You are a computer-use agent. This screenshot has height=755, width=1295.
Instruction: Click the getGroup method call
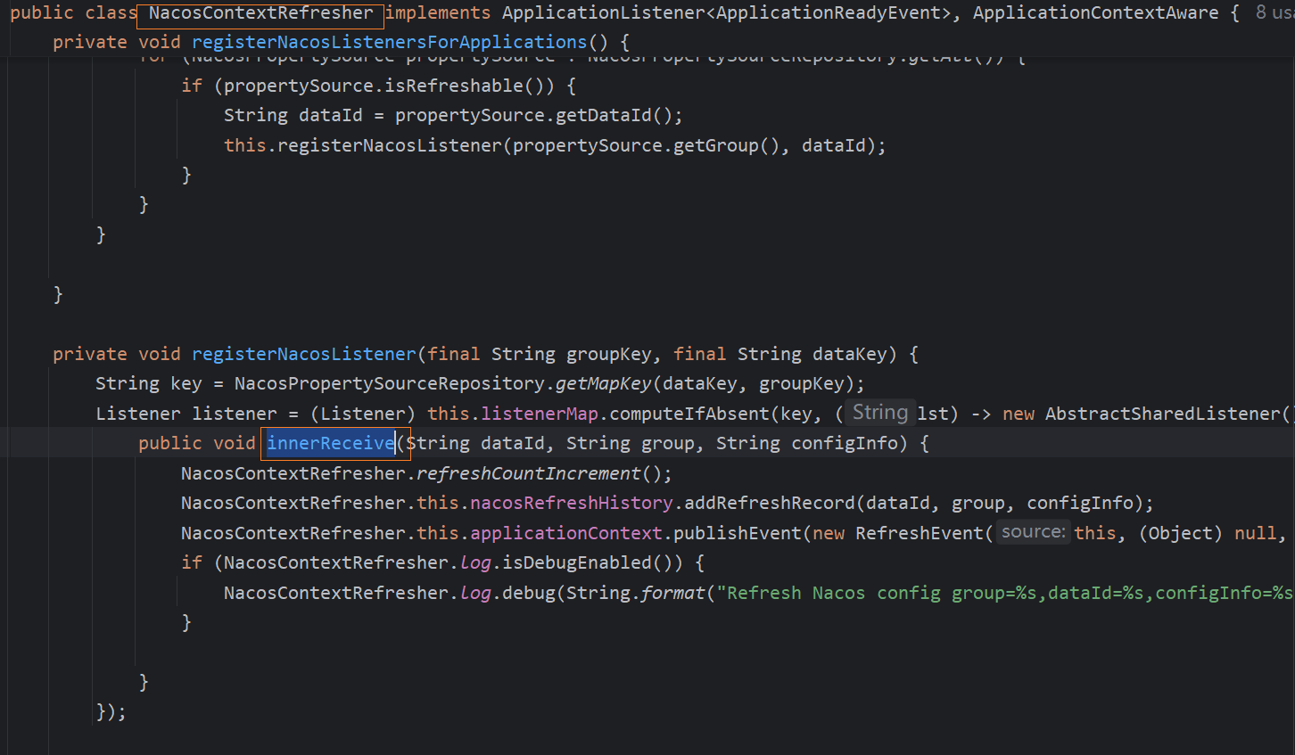pyautogui.click(x=716, y=145)
